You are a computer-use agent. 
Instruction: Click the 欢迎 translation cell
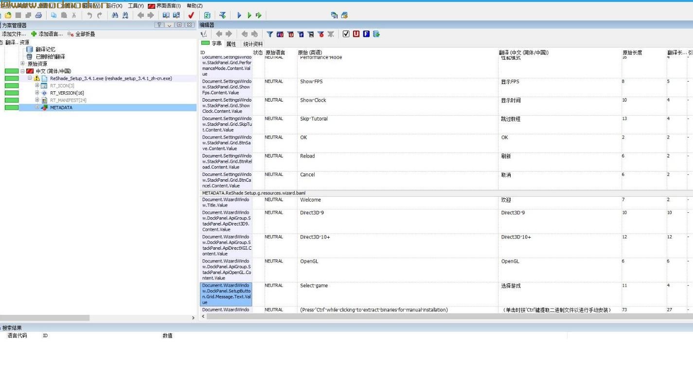pos(560,203)
